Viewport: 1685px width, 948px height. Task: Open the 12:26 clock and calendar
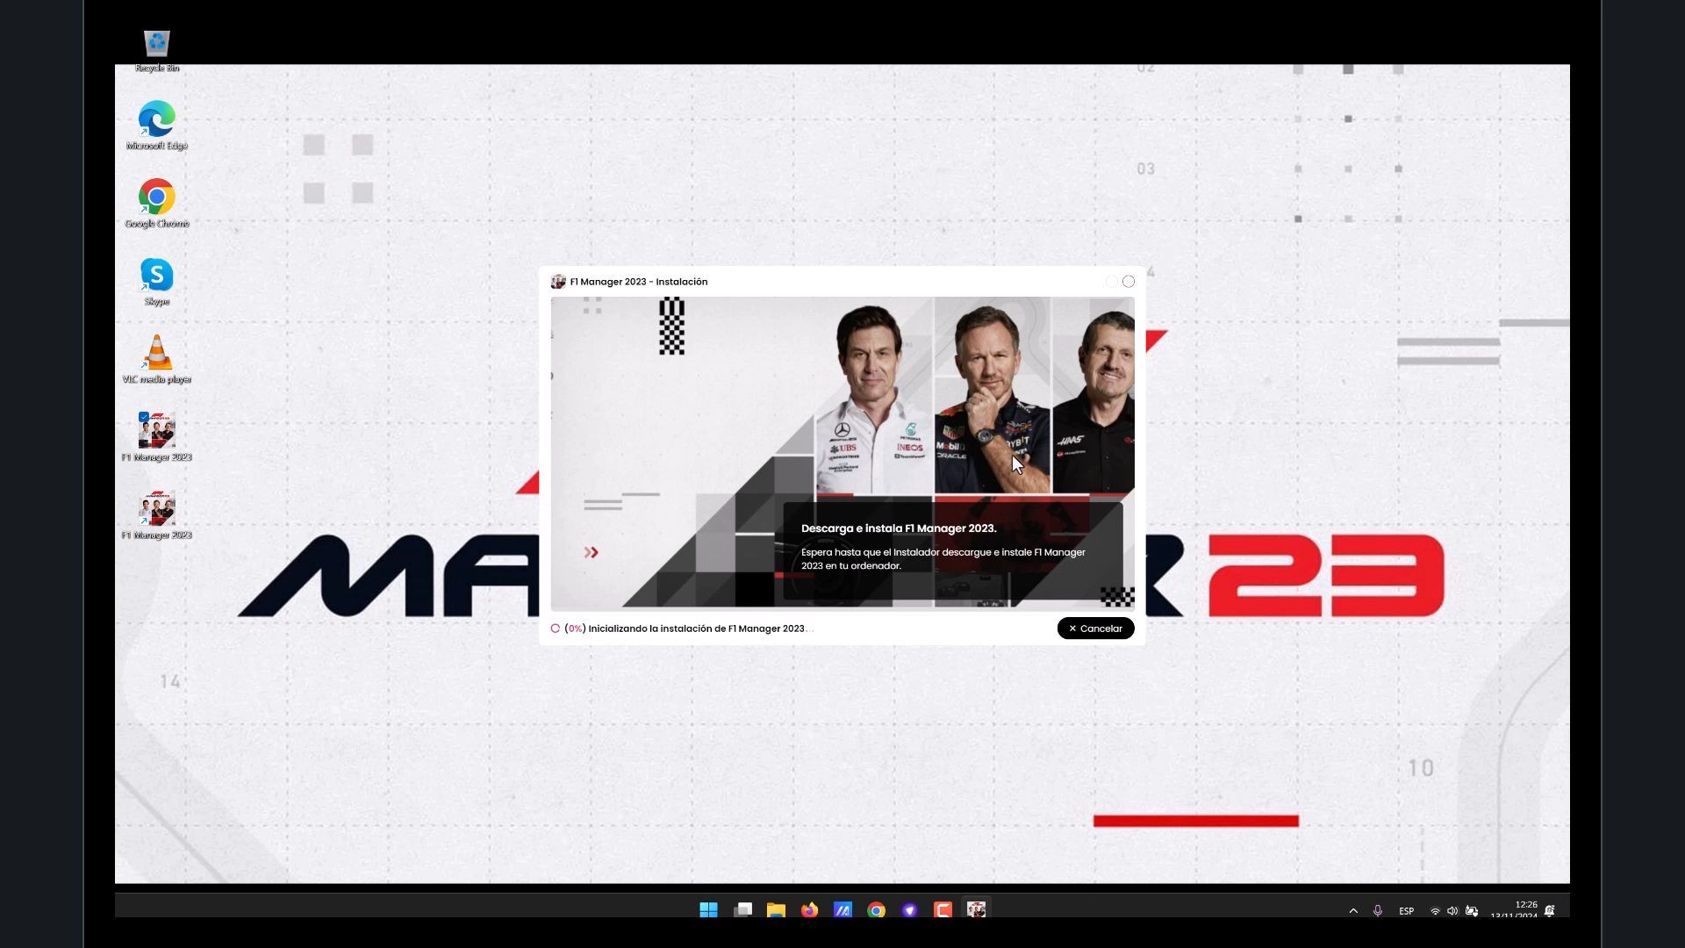pos(1514,910)
